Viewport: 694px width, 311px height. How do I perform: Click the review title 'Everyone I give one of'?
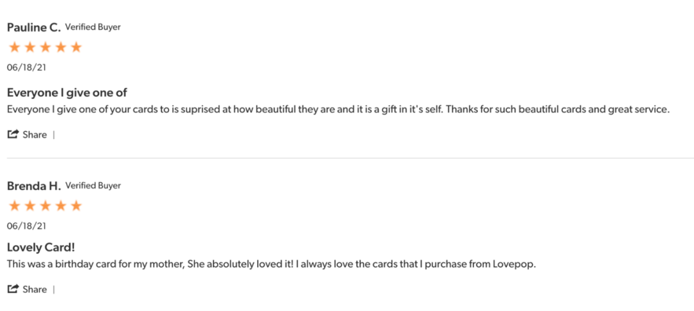click(x=67, y=93)
